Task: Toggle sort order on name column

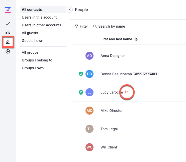Action: [136, 39]
